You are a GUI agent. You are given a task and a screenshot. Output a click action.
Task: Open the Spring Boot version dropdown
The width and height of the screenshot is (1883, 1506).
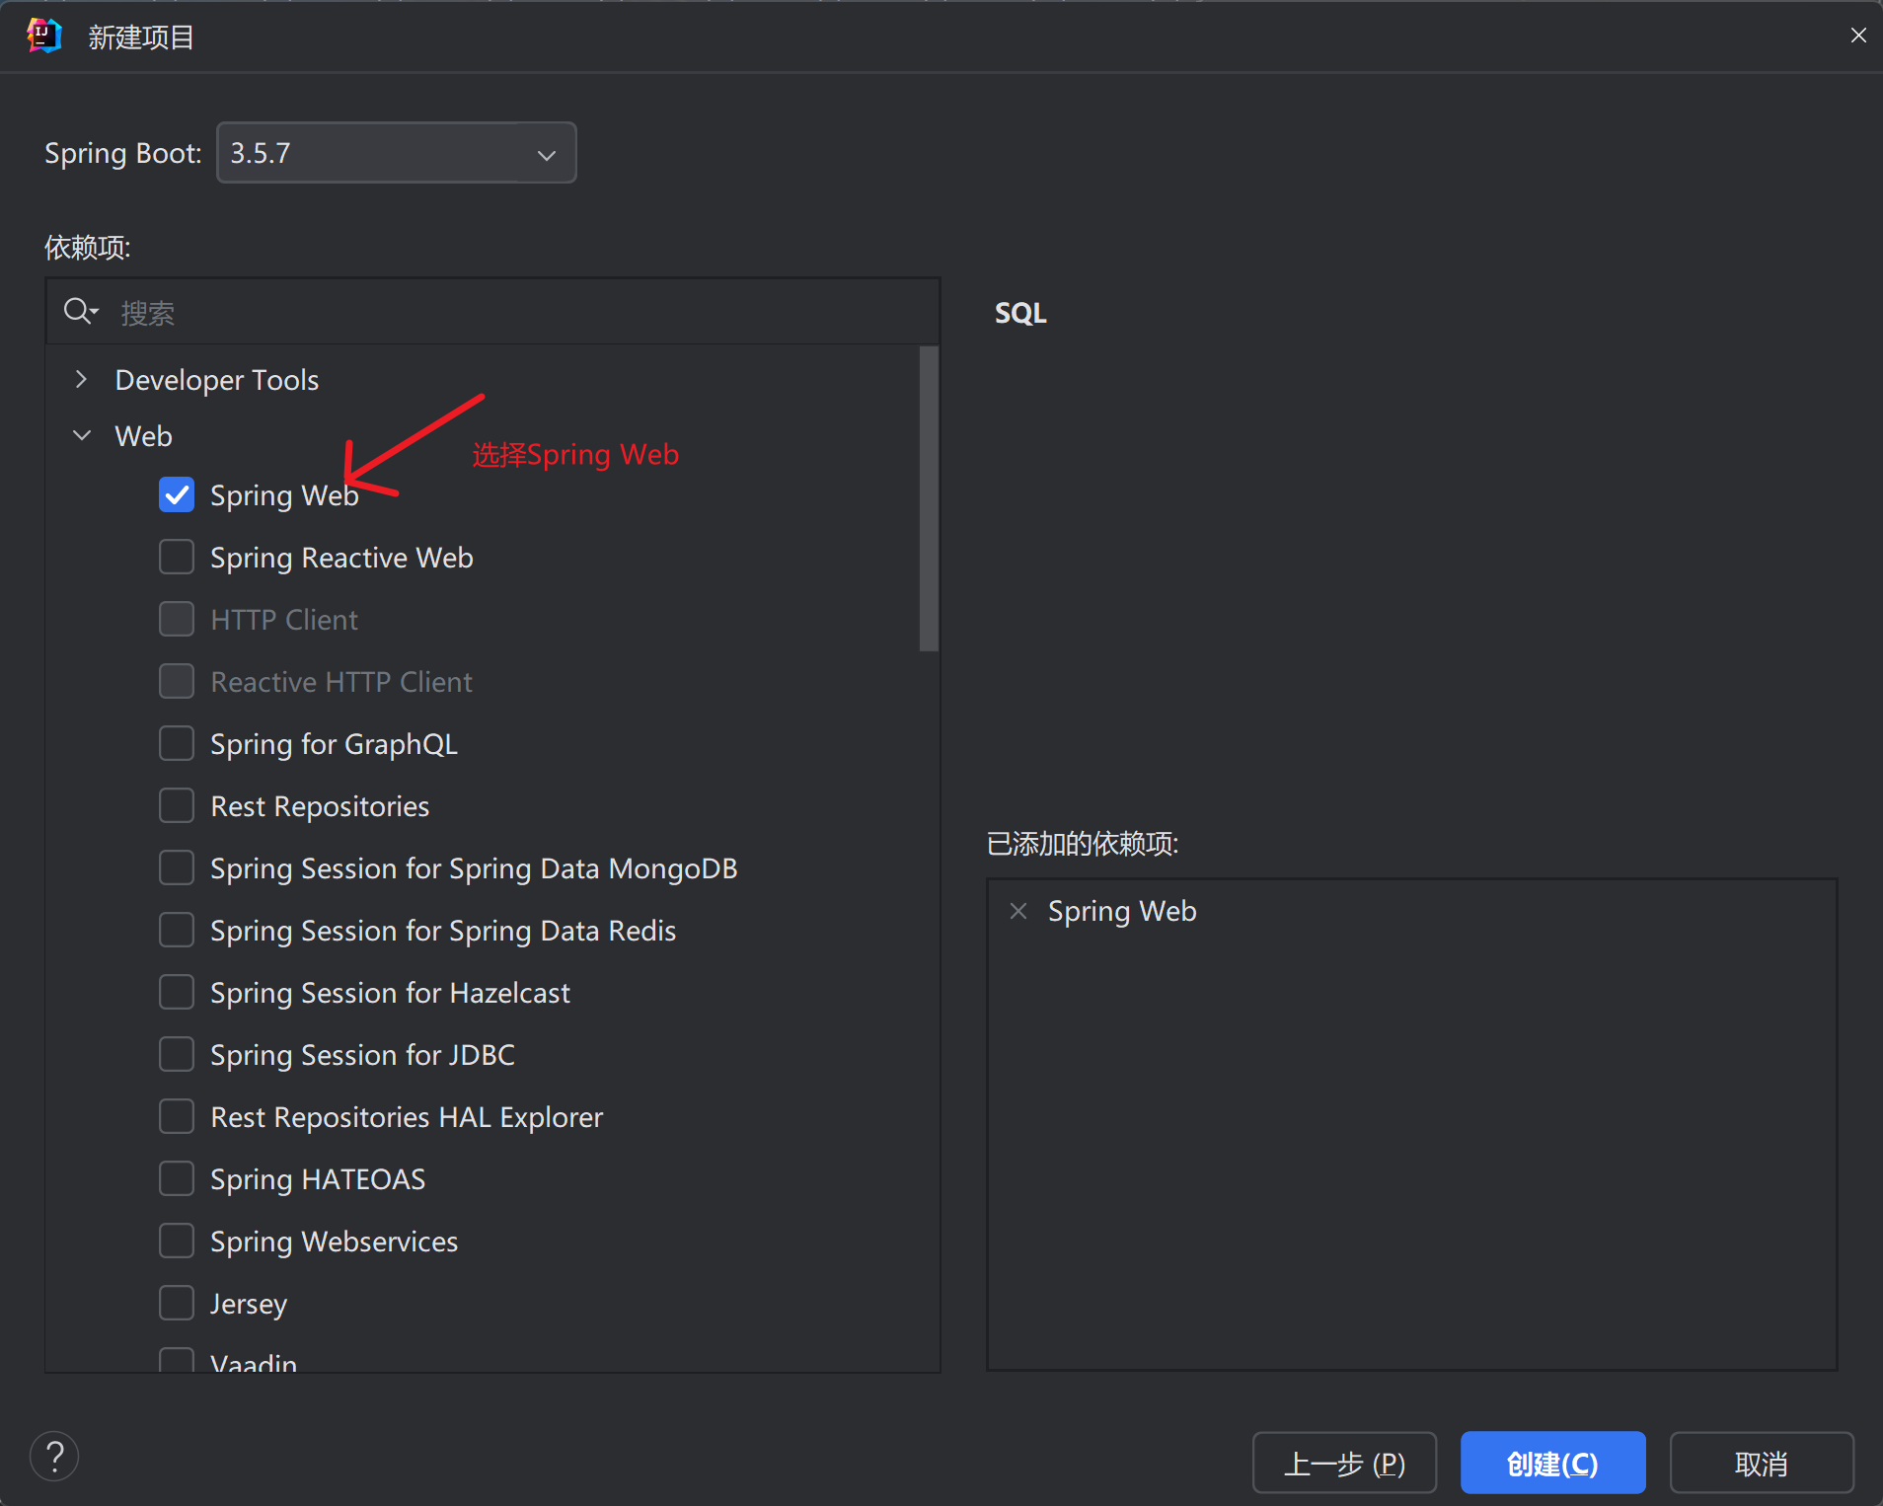(x=397, y=153)
